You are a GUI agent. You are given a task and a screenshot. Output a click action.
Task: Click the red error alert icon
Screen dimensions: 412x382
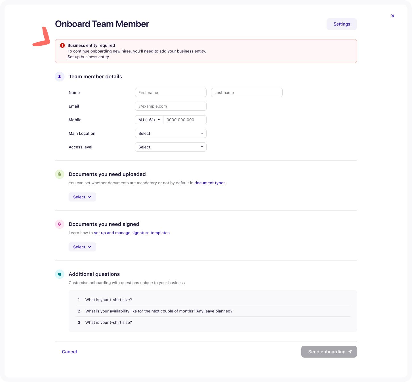coord(62,45)
